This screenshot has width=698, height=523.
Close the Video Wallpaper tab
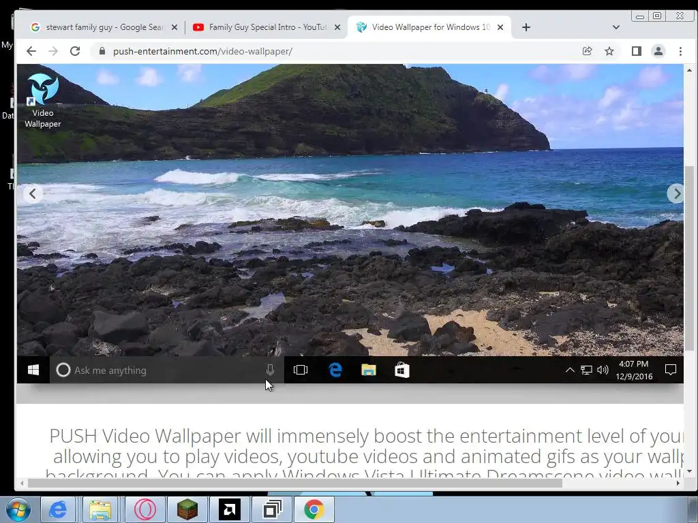click(500, 27)
